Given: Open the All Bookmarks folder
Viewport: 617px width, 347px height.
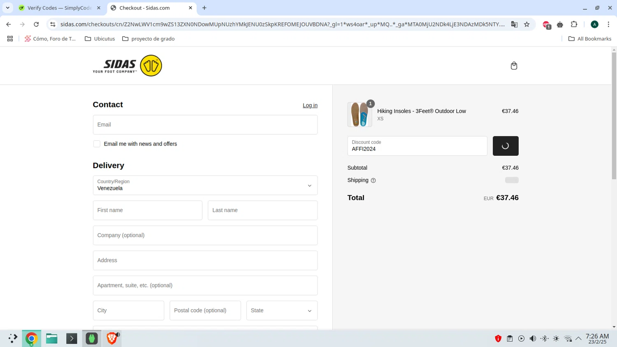Looking at the screenshot, I should [x=589, y=39].
